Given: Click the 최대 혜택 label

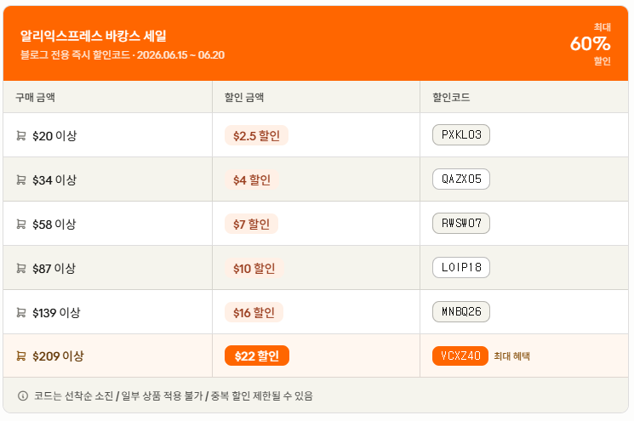Looking at the screenshot, I should [512, 356].
